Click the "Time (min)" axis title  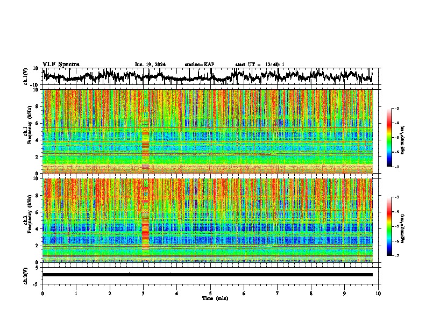click(x=215, y=298)
